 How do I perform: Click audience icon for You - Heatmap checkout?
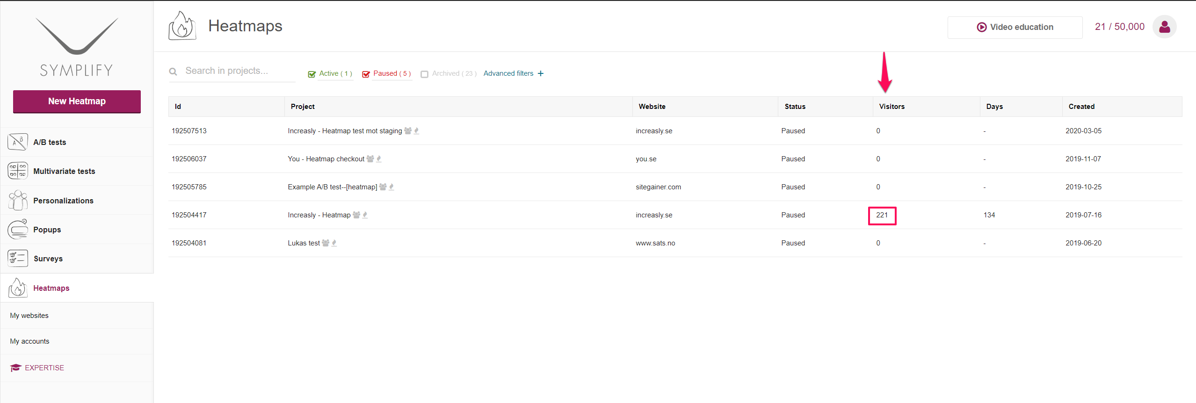pyautogui.click(x=370, y=159)
